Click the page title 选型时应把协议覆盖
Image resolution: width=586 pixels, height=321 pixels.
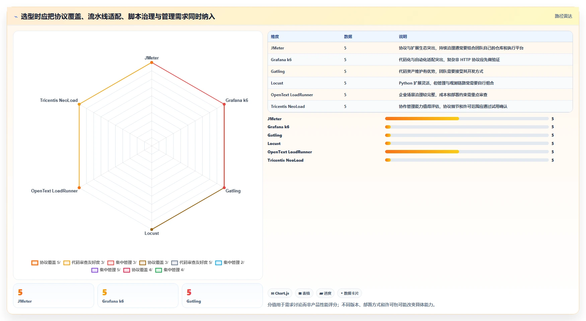pyautogui.click(x=118, y=16)
